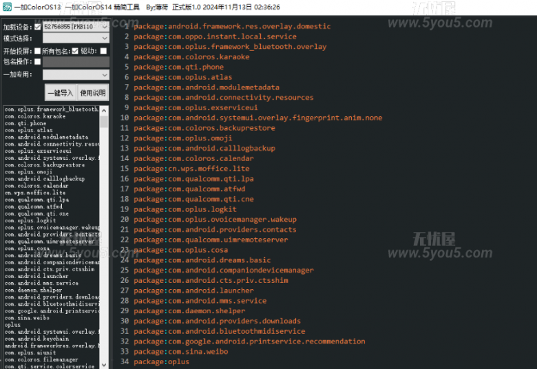Screen dimensions: 537x369
Task: Select cn.wps.moffice.lite in left list
Action: [x=35, y=193]
